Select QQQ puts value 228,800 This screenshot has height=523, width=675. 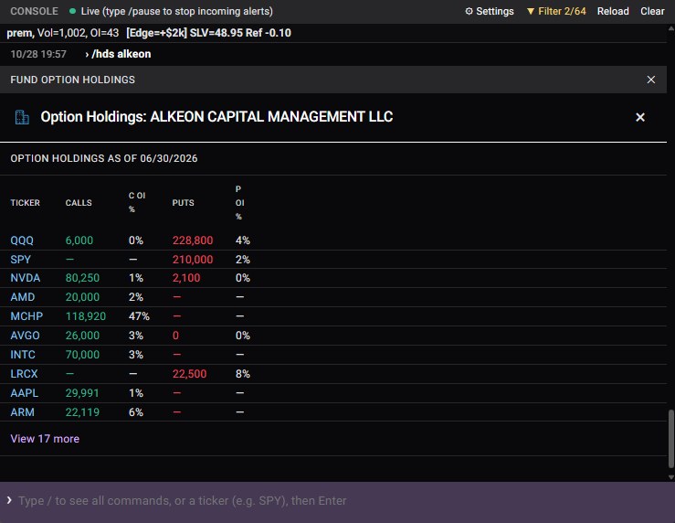coord(193,240)
